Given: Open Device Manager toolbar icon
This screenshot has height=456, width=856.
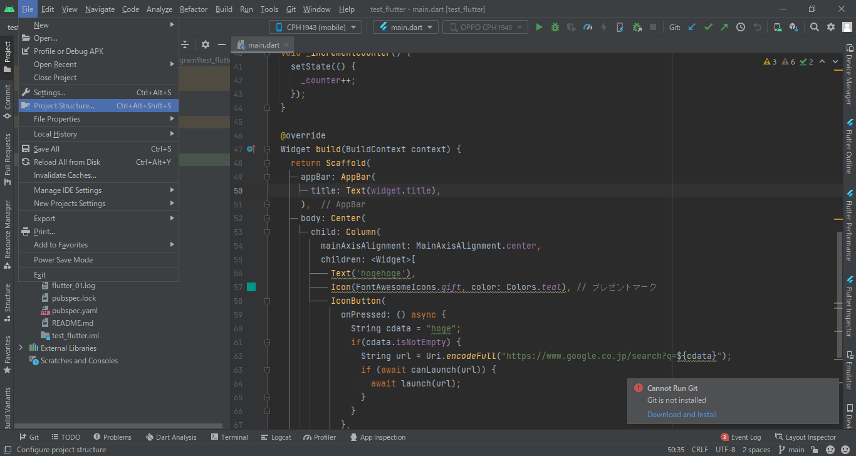Looking at the screenshot, I should [x=778, y=27].
